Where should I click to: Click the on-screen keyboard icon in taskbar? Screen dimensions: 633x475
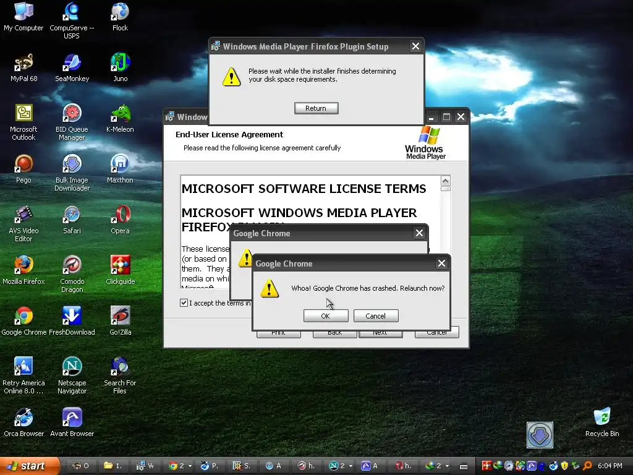coord(464,466)
